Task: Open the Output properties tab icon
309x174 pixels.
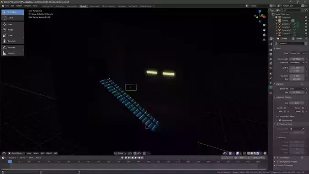Action: 271,54
